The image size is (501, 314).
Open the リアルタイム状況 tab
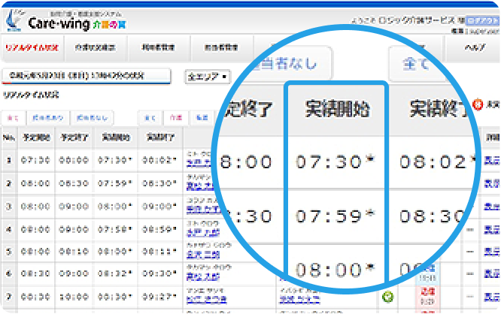tap(32, 48)
